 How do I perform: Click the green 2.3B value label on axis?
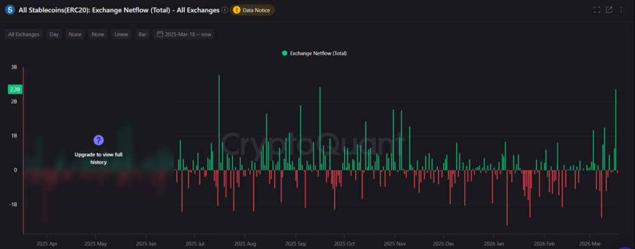pyautogui.click(x=14, y=90)
